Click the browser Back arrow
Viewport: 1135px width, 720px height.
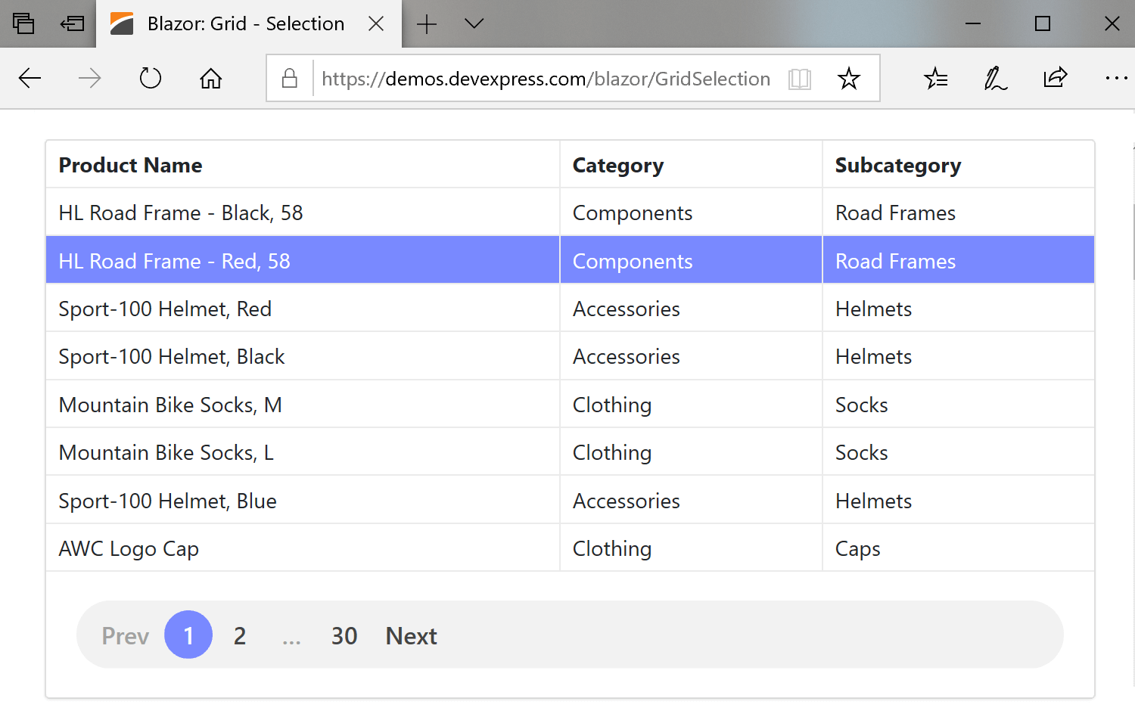pyautogui.click(x=30, y=78)
